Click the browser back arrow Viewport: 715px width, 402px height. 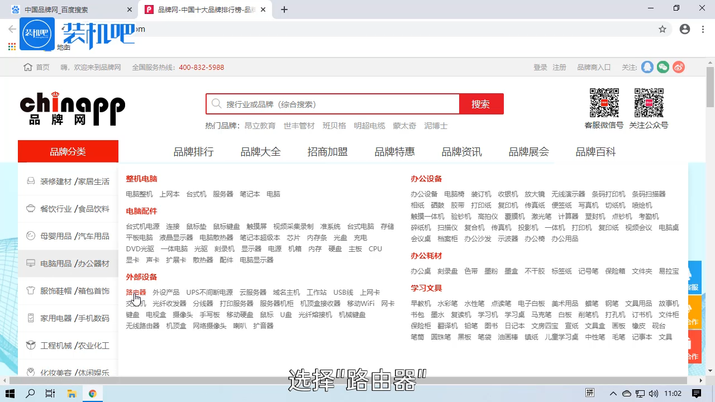12,28
